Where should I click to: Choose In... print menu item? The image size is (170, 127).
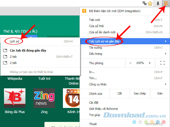(x=125, y=72)
